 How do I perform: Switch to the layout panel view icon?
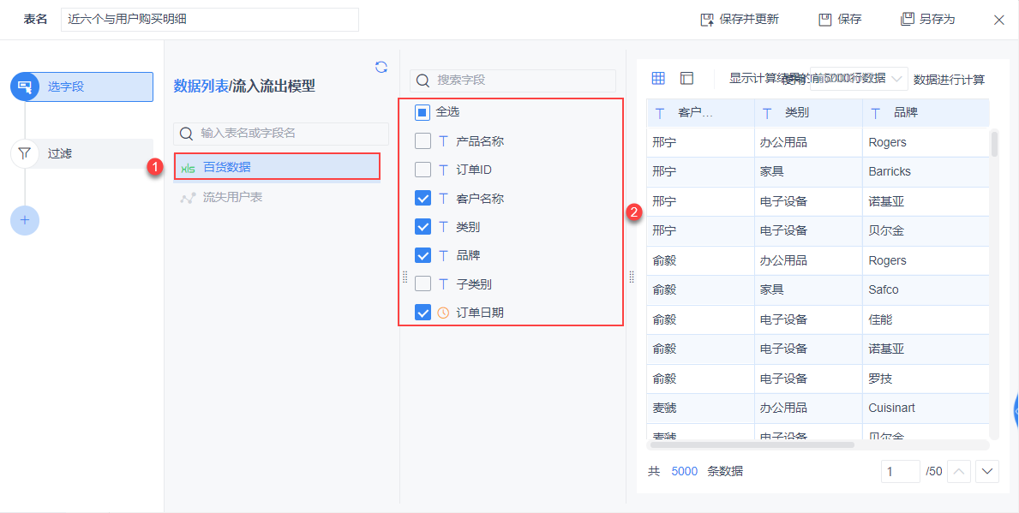pos(686,78)
